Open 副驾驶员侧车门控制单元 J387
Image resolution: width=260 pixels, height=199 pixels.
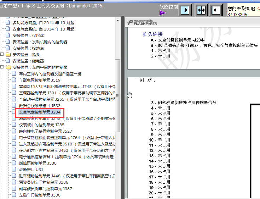coord(46,189)
